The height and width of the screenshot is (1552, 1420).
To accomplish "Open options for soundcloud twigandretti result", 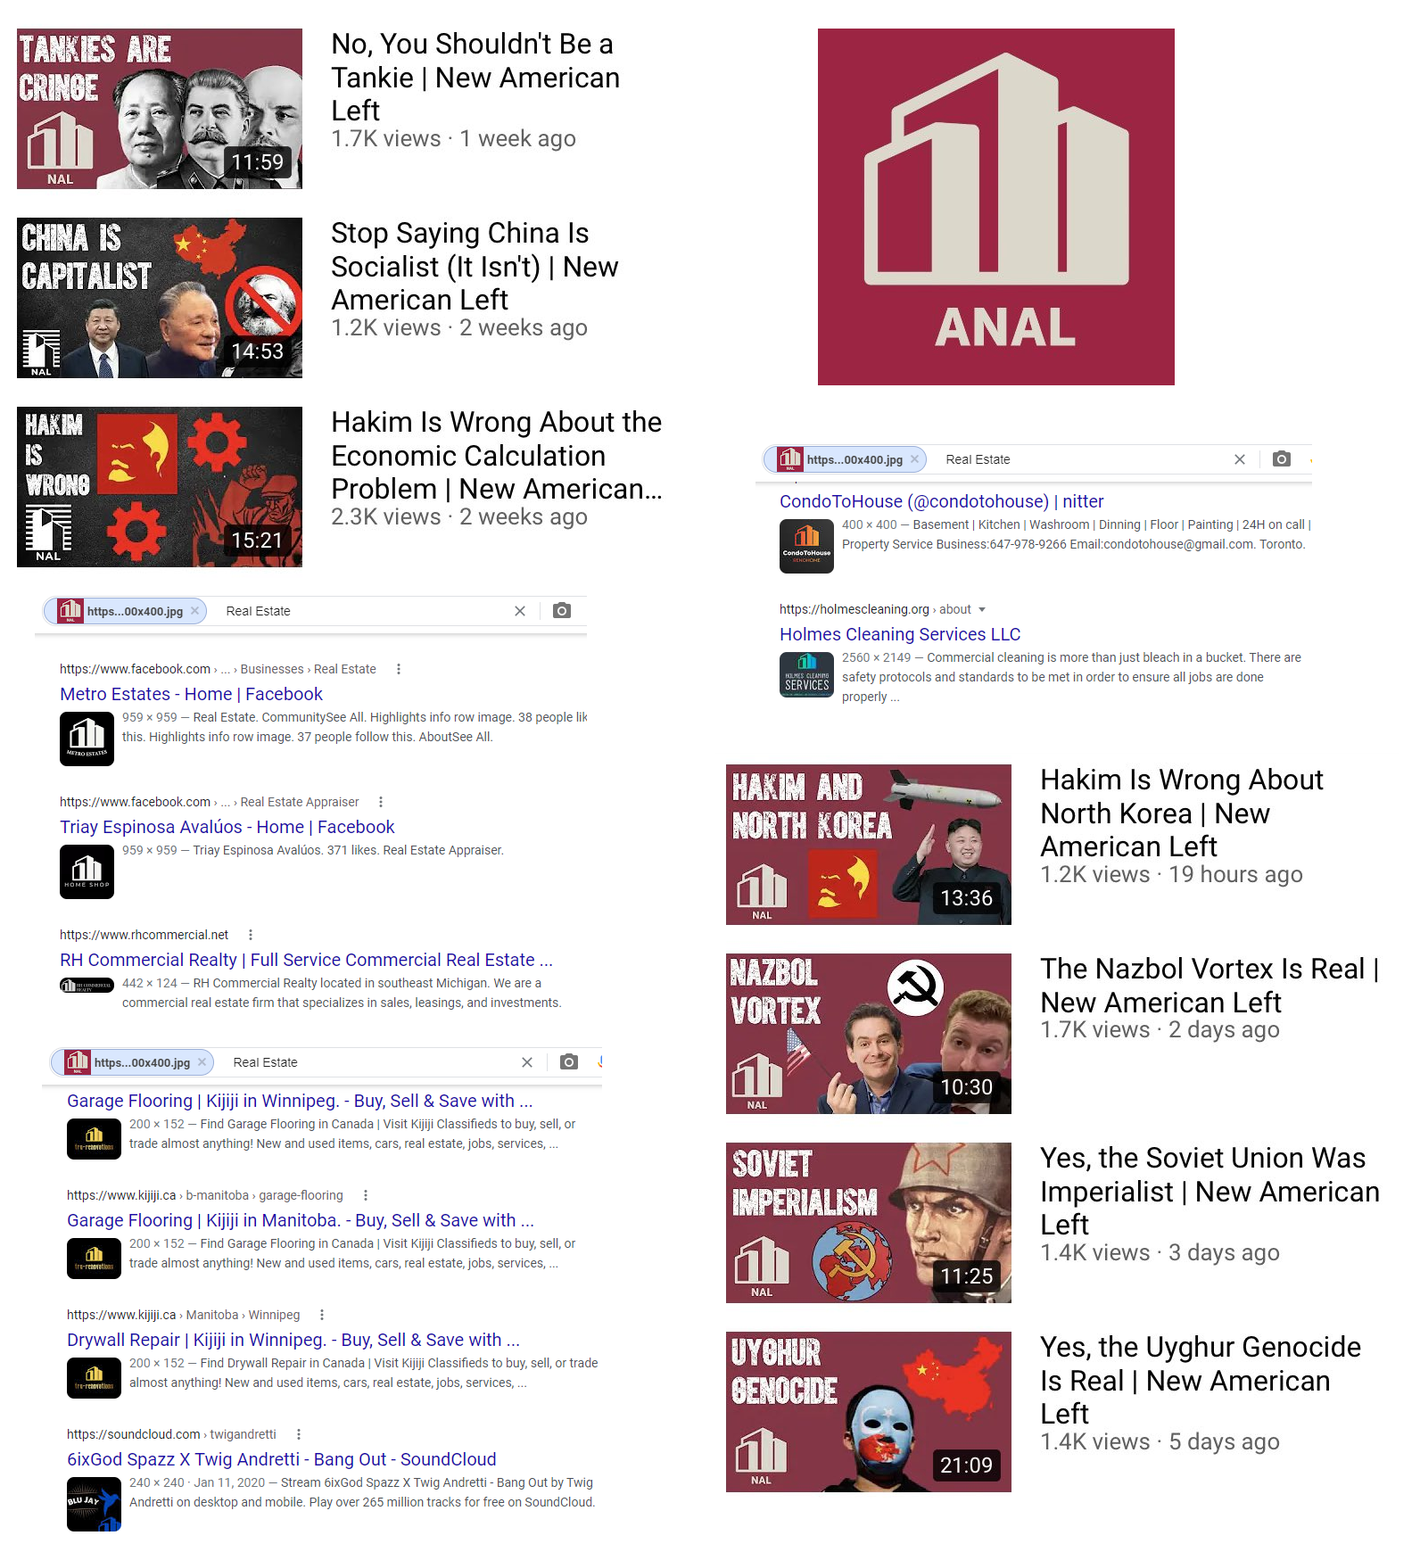I will pos(299,1434).
